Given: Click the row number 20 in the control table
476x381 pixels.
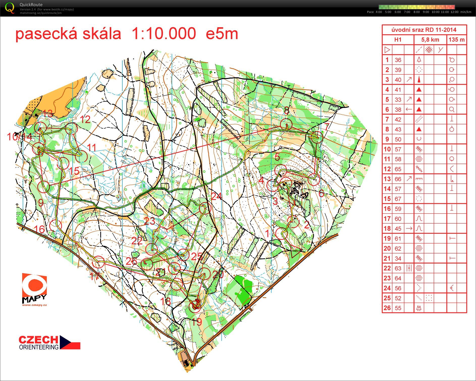Looking at the screenshot, I should coord(387,248).
